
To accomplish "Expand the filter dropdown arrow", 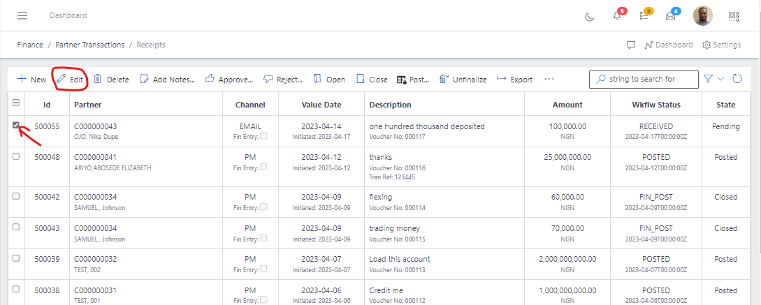I will pyautogui.click(x=721, y=79).
